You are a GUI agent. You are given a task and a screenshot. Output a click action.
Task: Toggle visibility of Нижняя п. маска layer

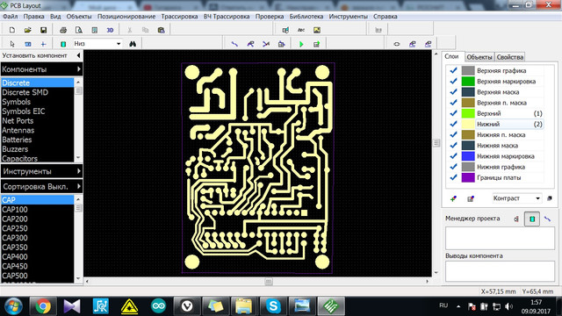453,134
